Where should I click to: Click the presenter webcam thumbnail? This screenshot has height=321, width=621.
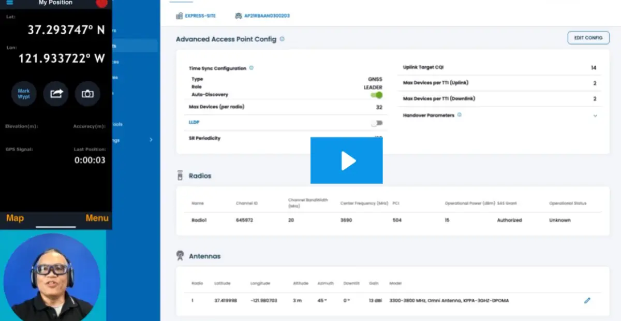pos(52,277)
